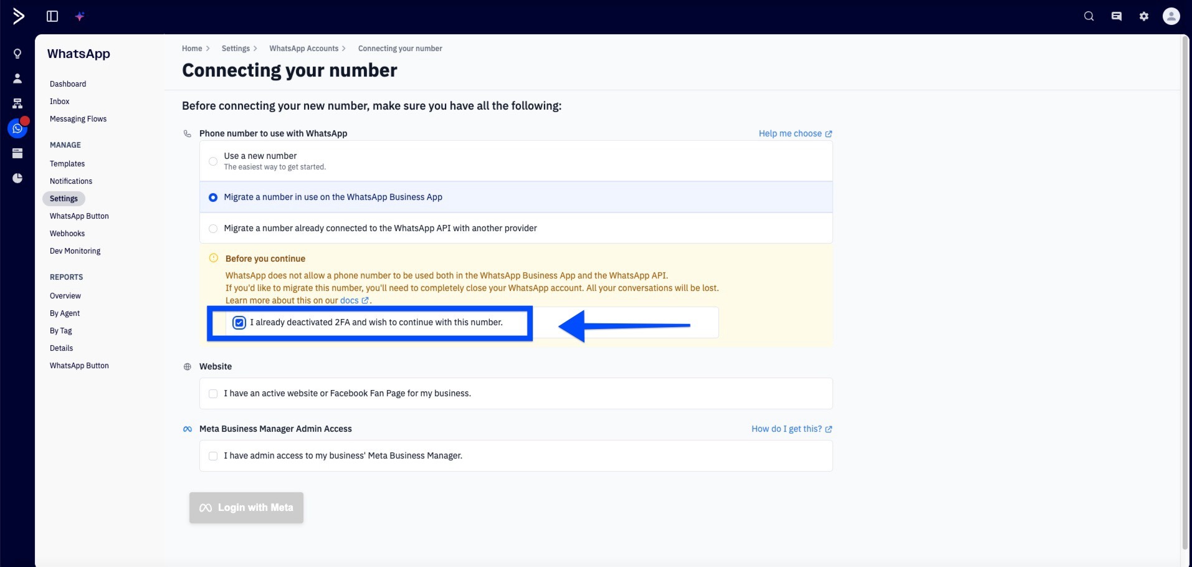Image resolution: width=1192 pixels, height=567 pixels.
Task: Toggle the sidebar panel icon
Action: (x=52, y=16)
